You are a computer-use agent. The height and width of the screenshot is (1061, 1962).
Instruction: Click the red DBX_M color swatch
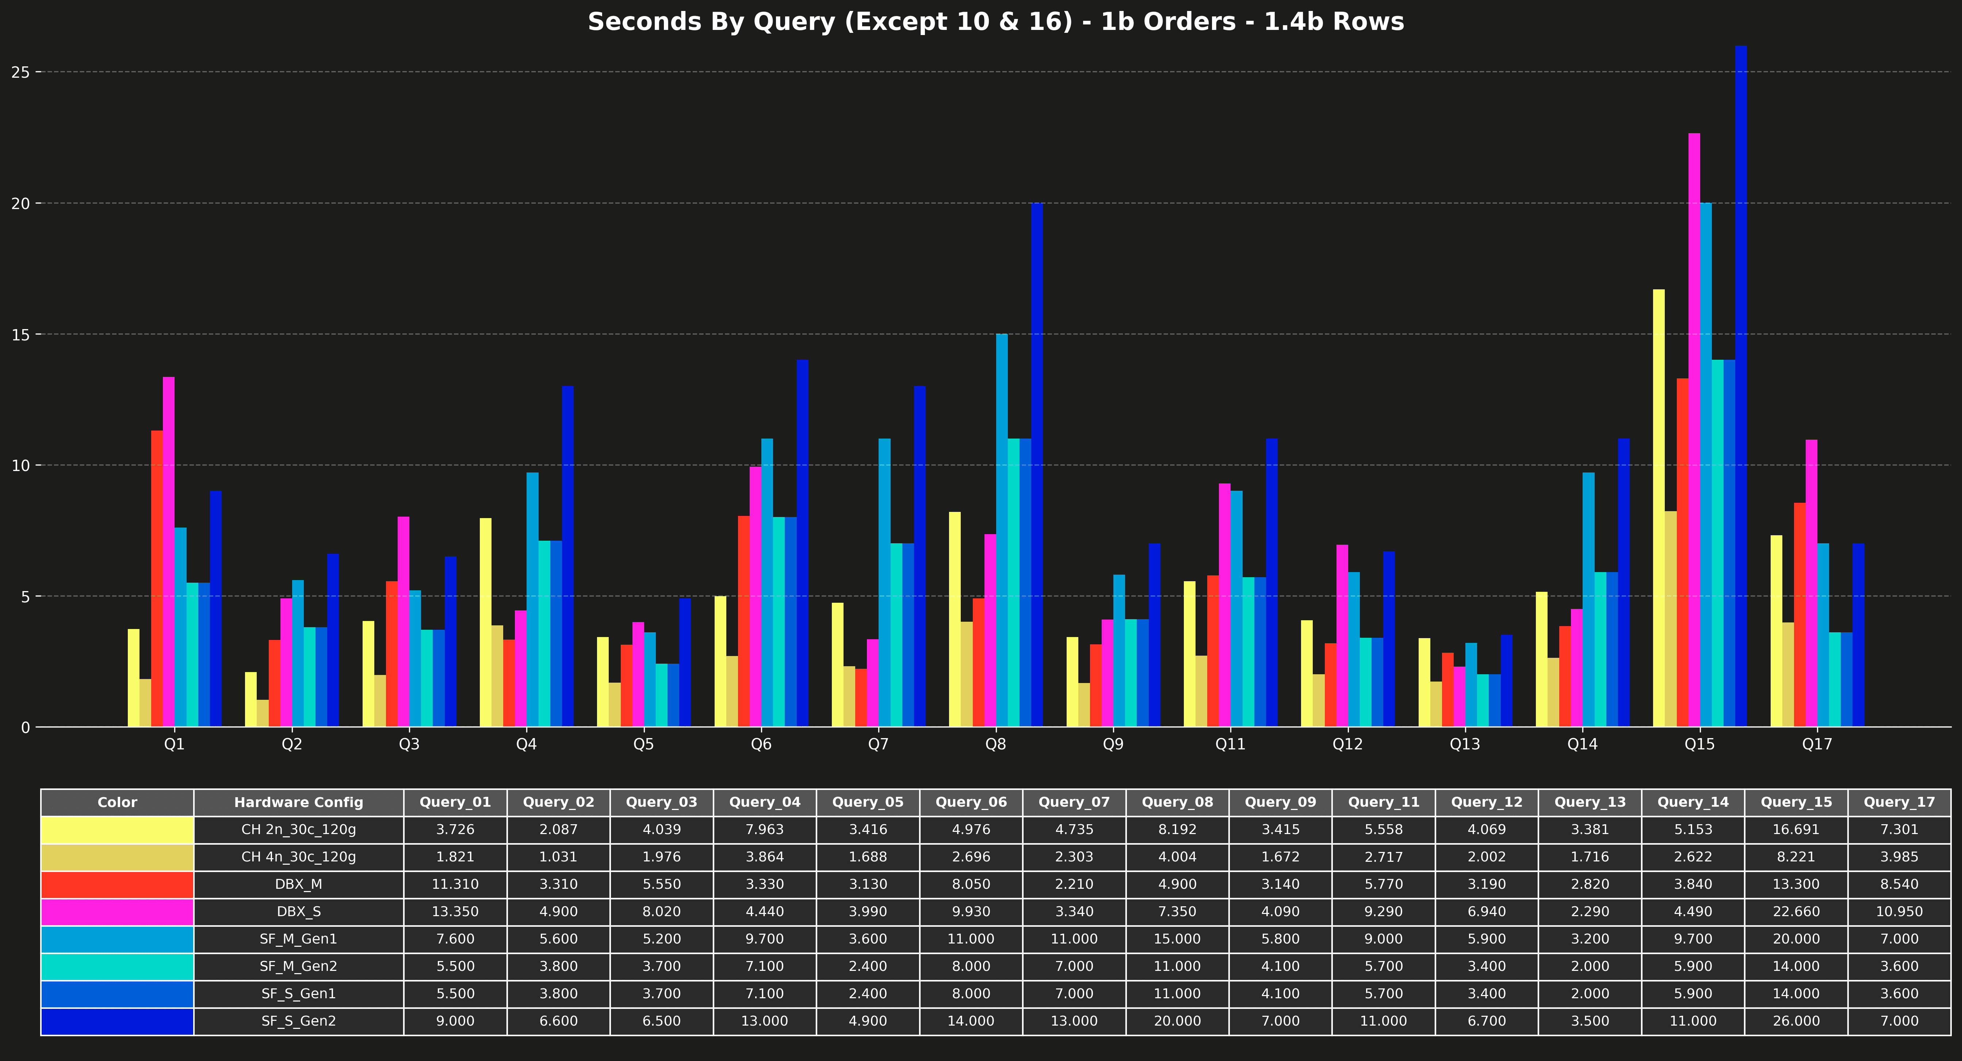pos(117,884)
